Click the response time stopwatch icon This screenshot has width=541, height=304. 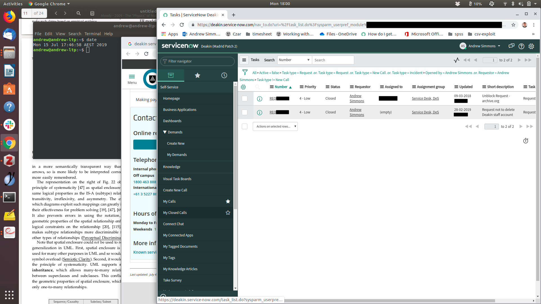(526, 141)
